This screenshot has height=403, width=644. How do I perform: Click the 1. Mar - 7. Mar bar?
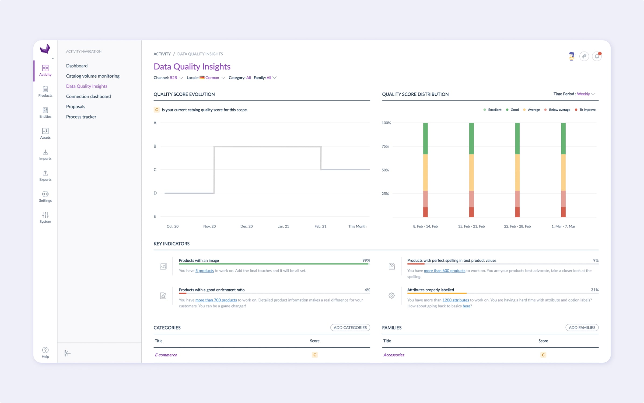563,170
